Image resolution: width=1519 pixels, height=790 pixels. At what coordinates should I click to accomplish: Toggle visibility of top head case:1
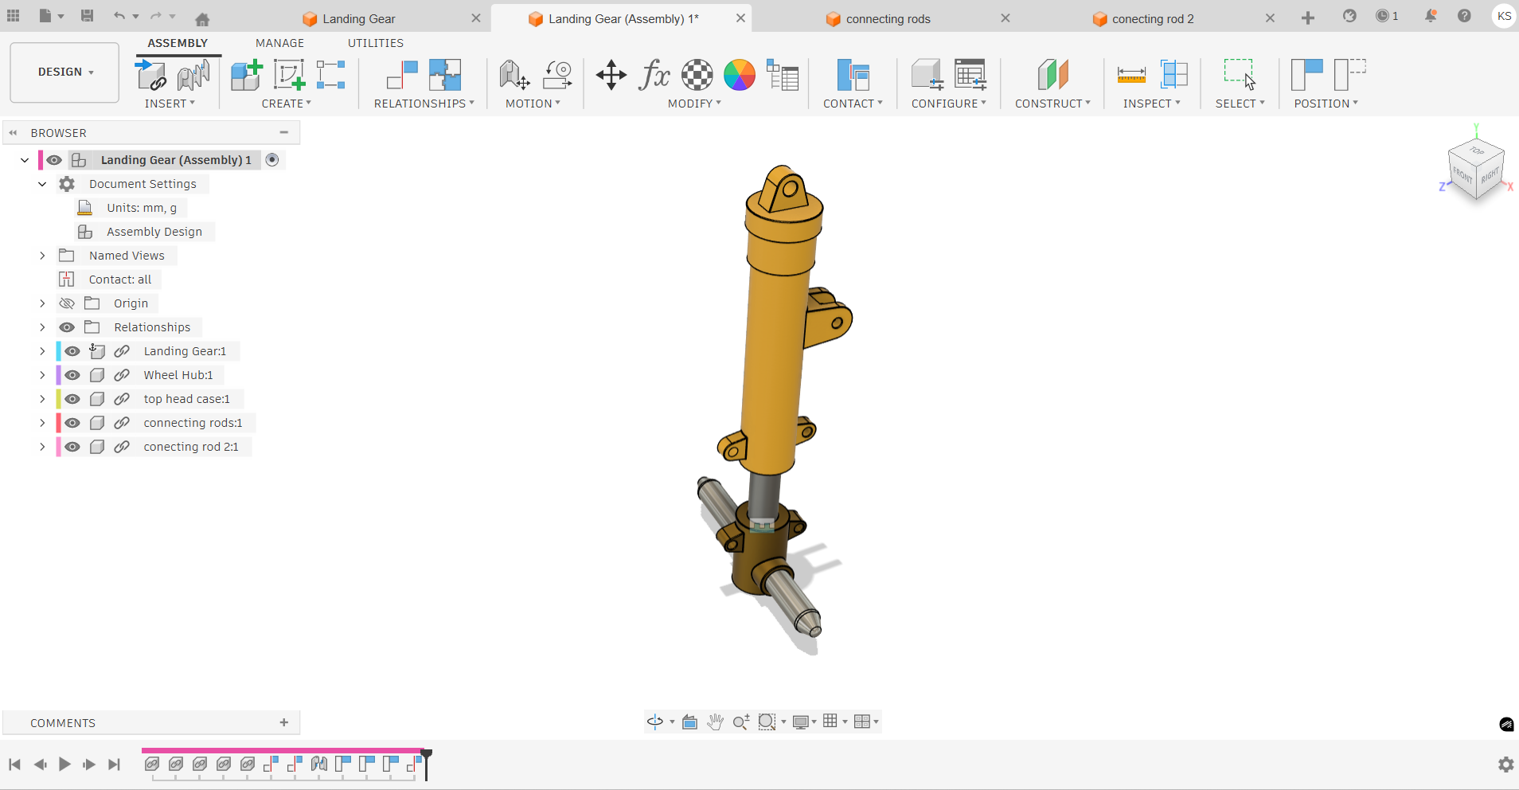[x=72, y=399]
